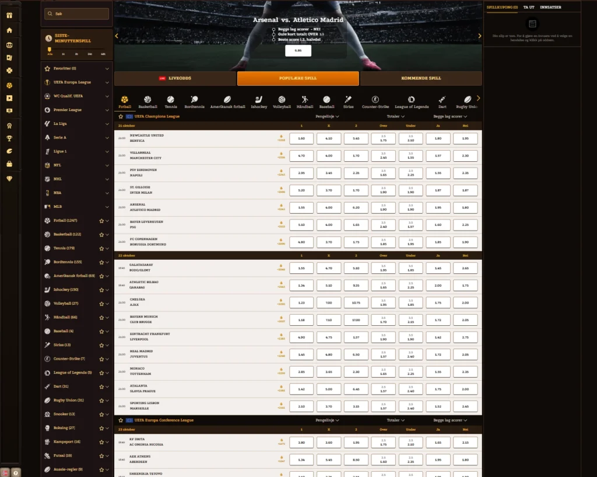
Task: Open the Totaler market dropdown
Action: click(x=395, y=116)
